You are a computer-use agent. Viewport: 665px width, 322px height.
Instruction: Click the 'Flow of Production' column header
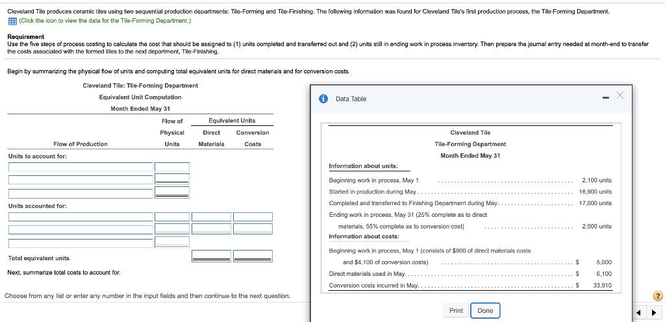(x=80, y=144)
